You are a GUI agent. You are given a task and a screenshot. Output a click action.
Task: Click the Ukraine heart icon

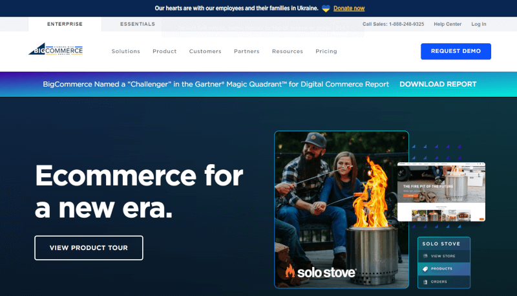click(326, 8)
